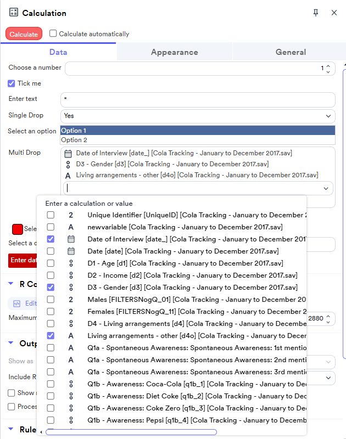The width and height of the screenshot is (346, 439).
Task: Click the text icon beside newvariable
Action: pyautogui.click(x=71, y=227)
